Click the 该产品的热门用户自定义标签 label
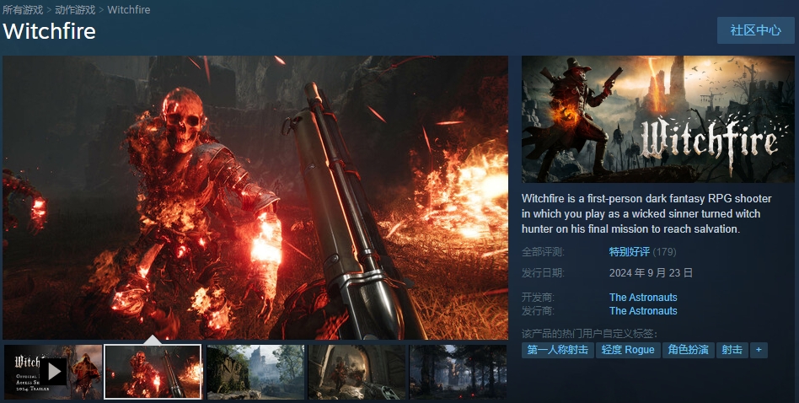Viewport: 799px width, 403px height. pos(590,334)
